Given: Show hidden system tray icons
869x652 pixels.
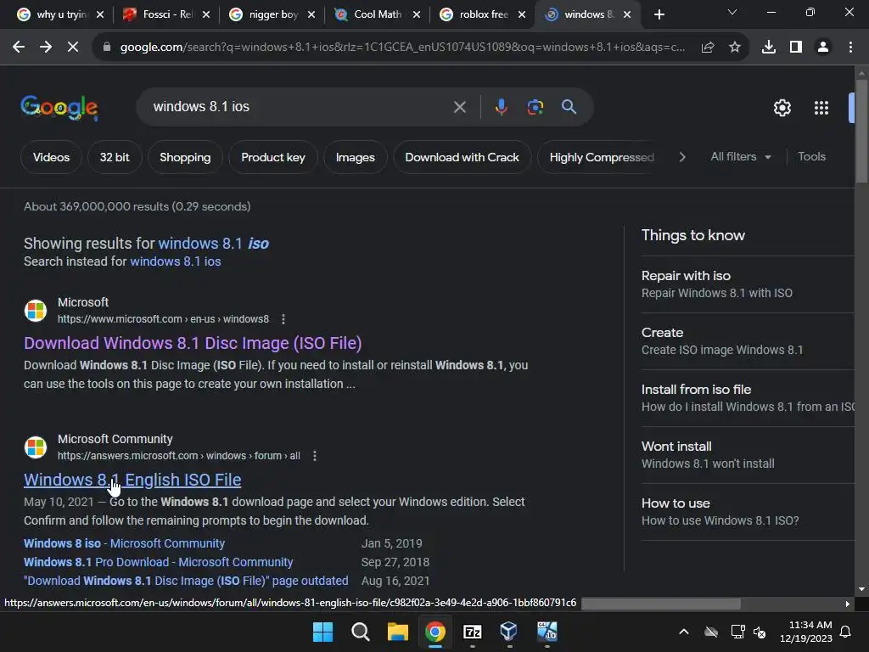Looking at the screenshot, I should pos(684,632).
